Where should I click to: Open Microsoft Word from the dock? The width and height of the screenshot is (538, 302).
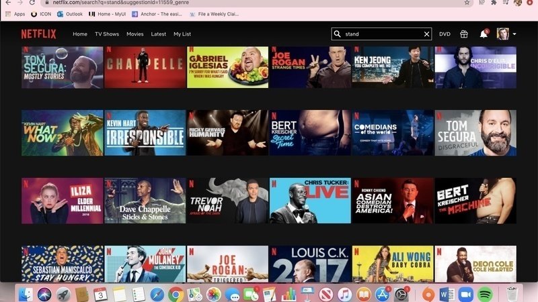click(447, 294)
